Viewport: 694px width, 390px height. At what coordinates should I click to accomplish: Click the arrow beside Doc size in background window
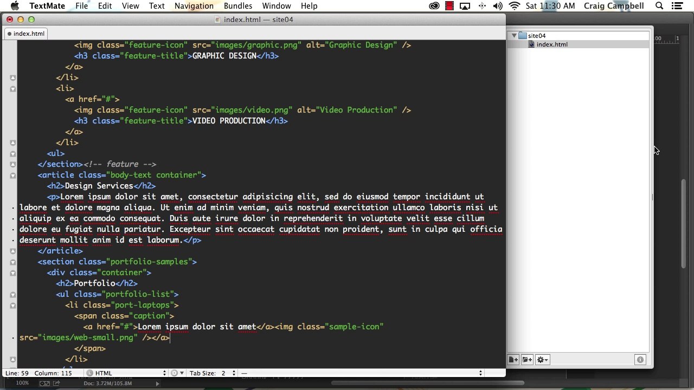[x=158, y=383]
